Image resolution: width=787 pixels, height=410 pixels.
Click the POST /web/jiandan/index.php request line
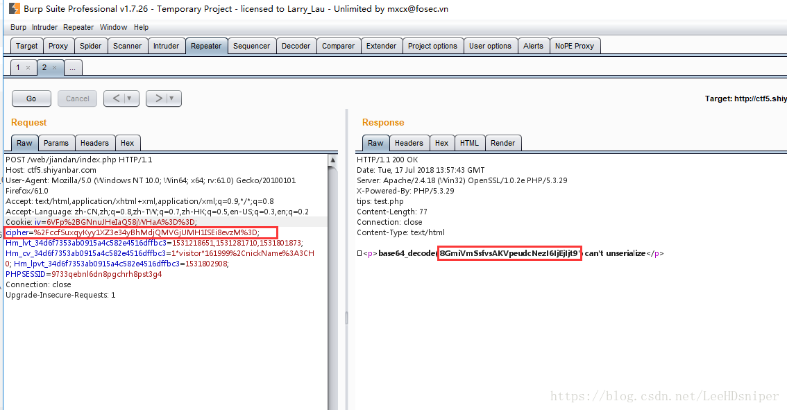[79, 160]
